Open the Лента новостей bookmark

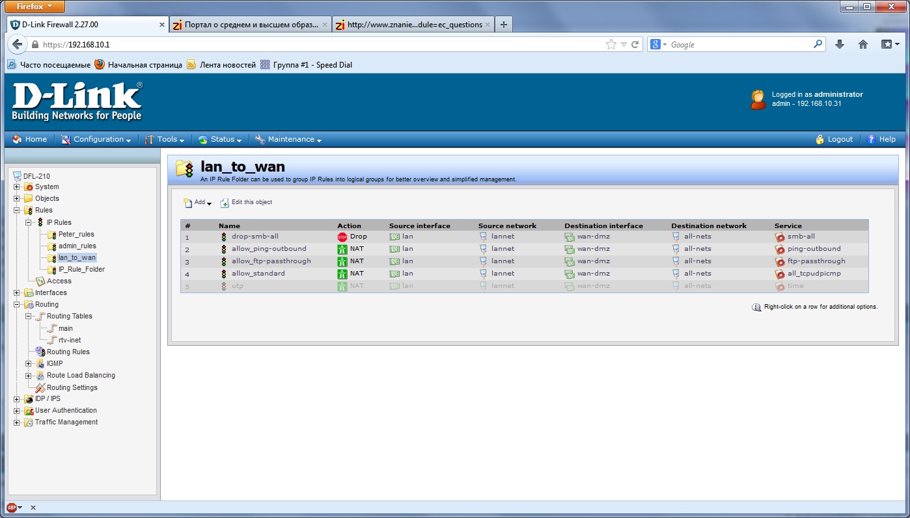click(221, 65)
